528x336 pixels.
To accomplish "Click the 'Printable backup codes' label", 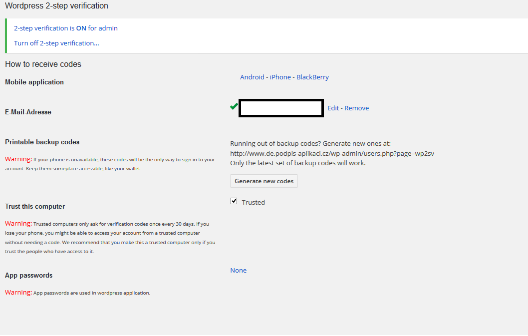I will [x=42, y=142].
